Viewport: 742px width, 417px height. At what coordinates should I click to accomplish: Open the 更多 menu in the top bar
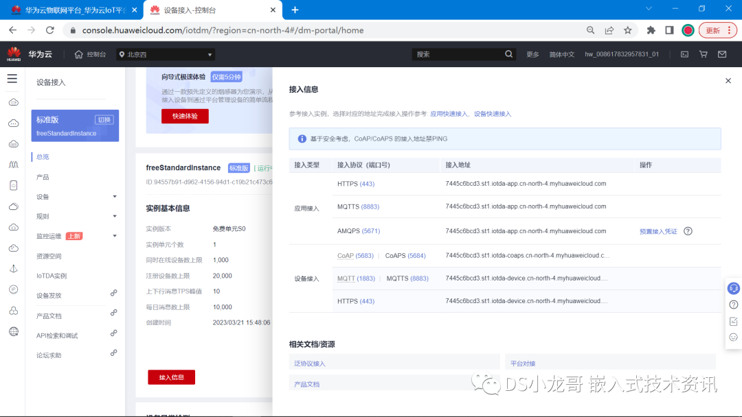tap(532, 53)
